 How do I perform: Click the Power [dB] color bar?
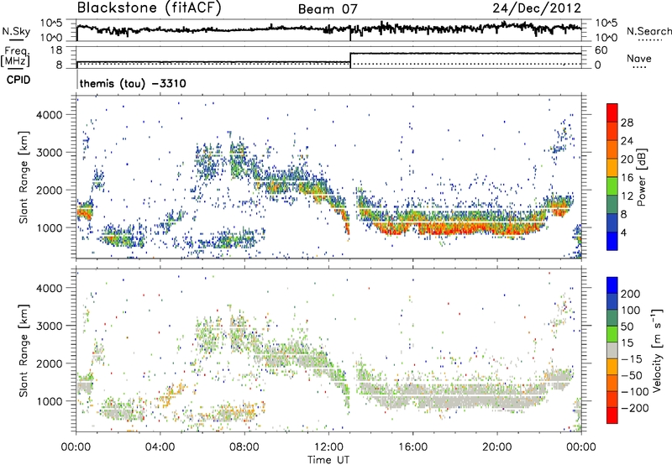pyautogui.click(x=612, y=176)
